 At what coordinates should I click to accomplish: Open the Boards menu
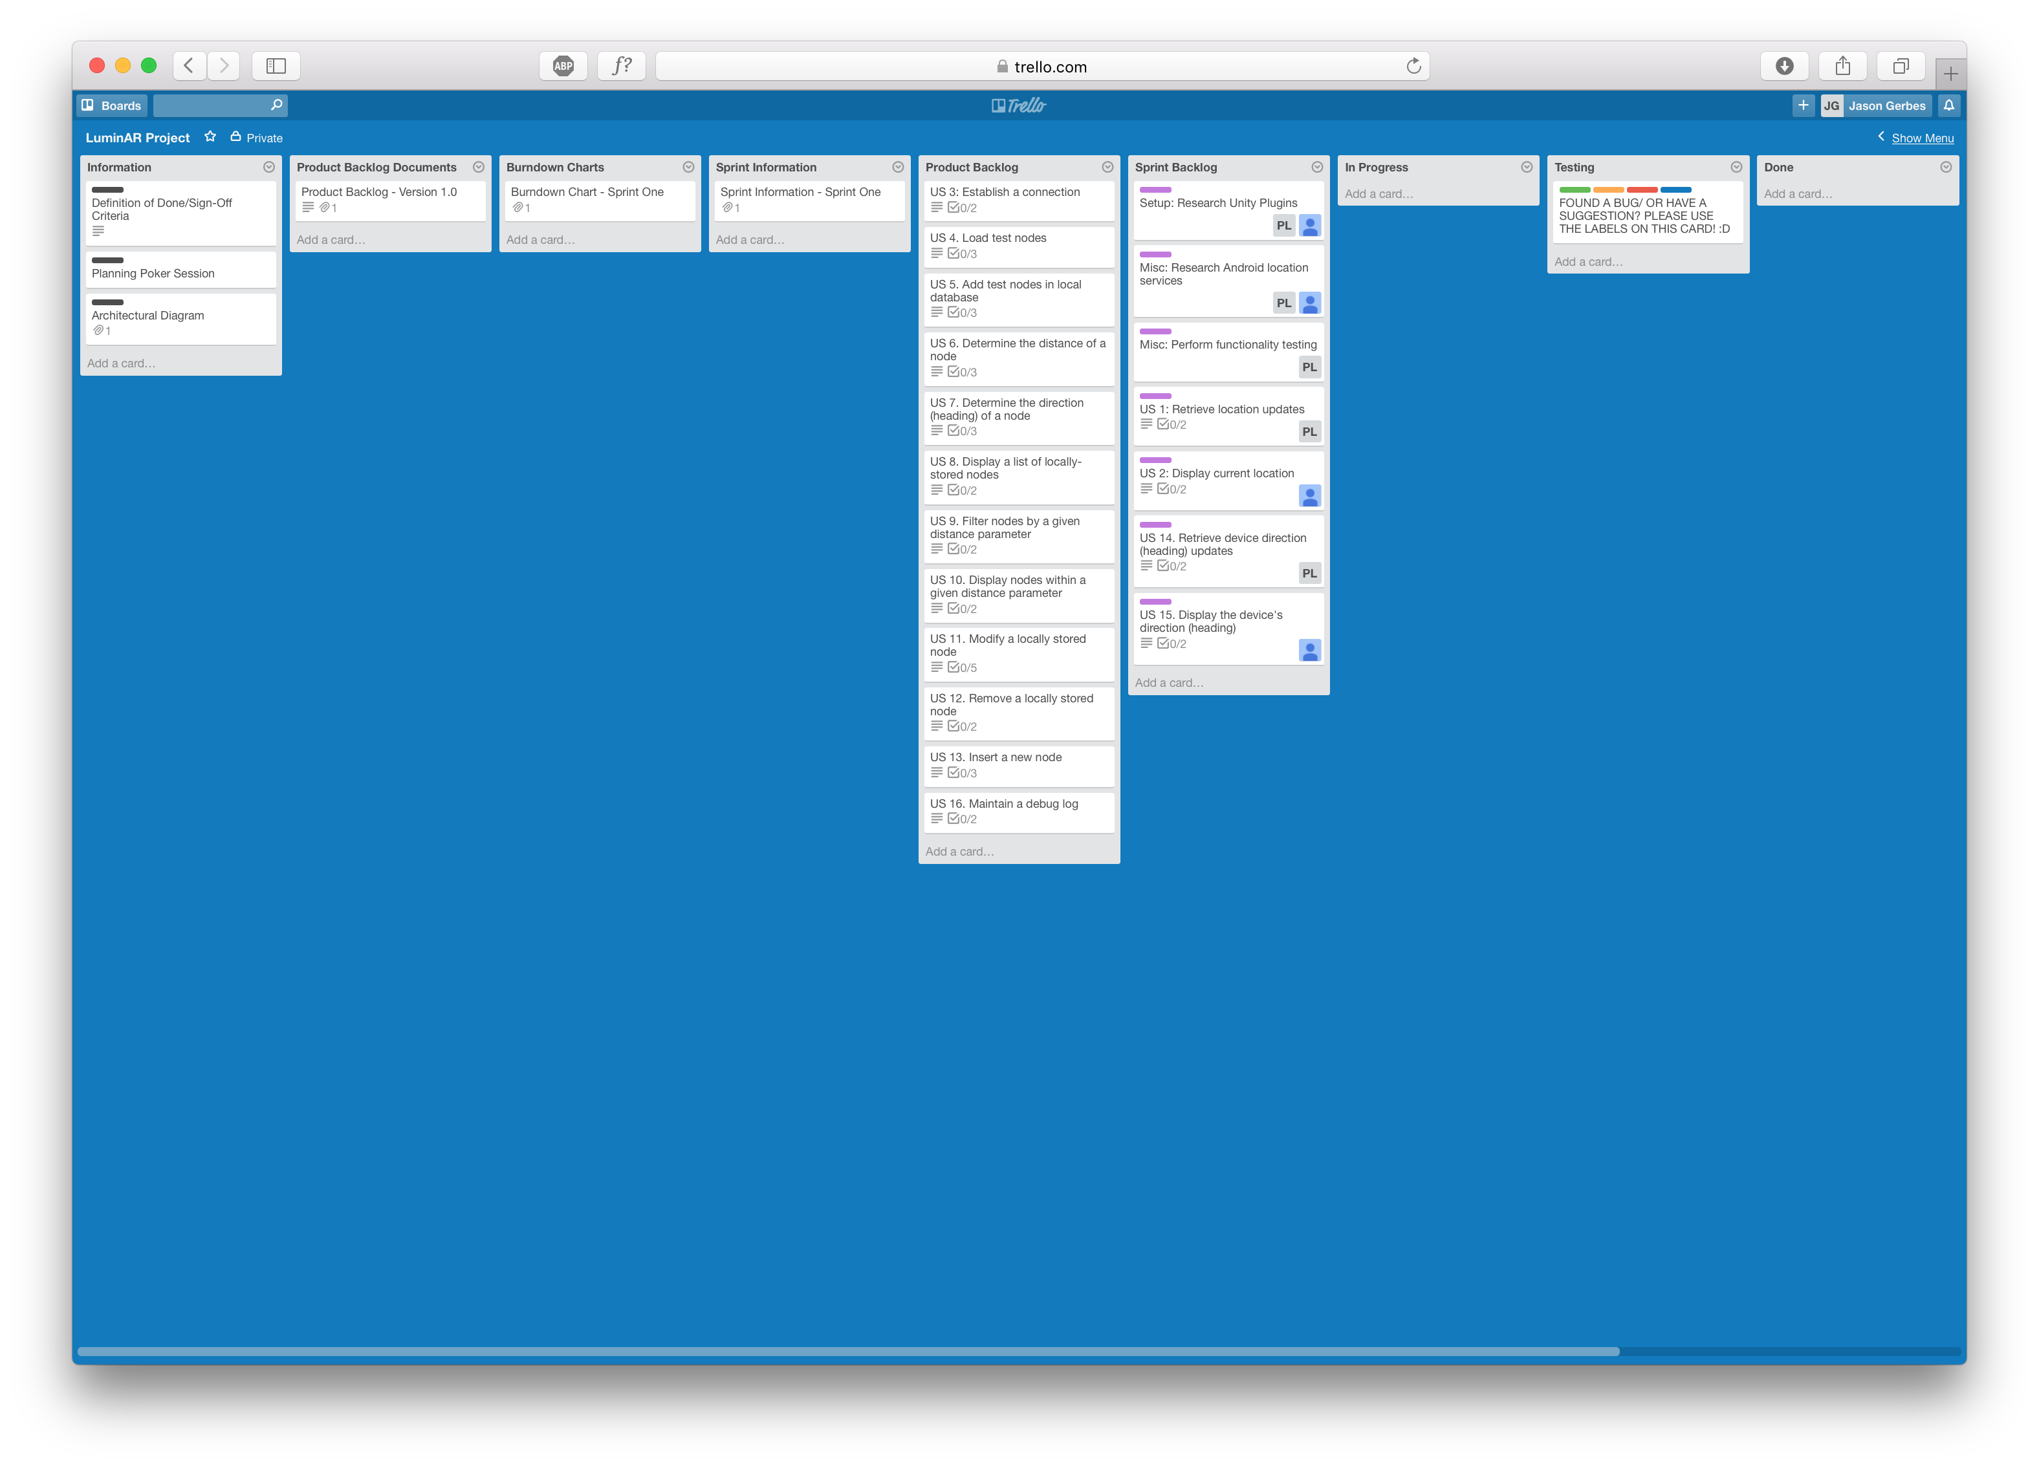coord(111,105)
